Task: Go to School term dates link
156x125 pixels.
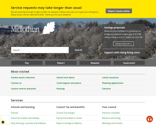Action: coord(66,77)
